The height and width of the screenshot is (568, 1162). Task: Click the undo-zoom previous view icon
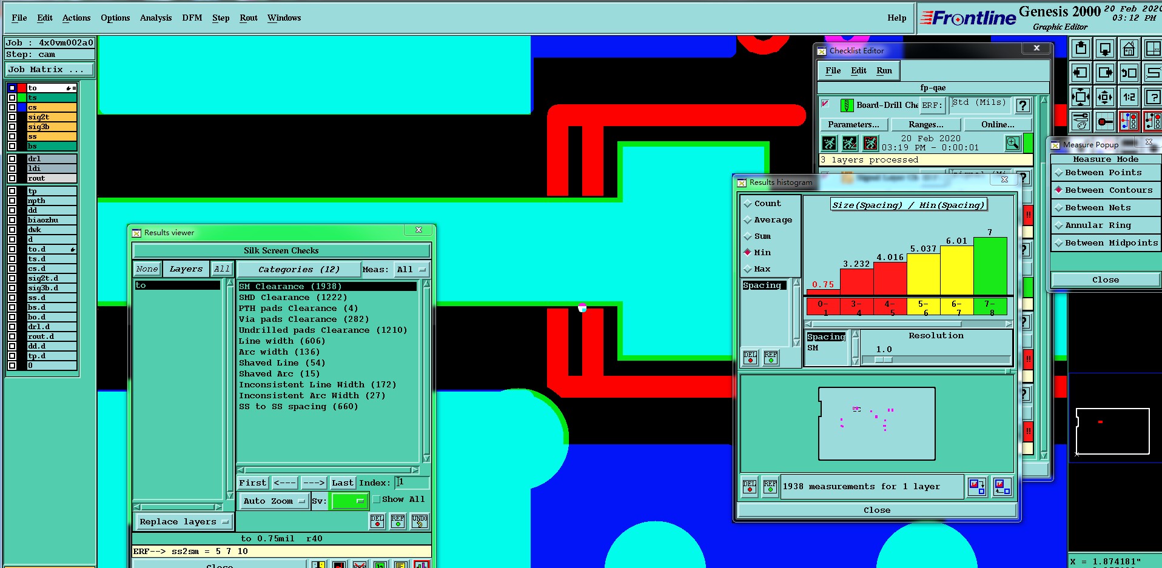[x=1129, y=72]
